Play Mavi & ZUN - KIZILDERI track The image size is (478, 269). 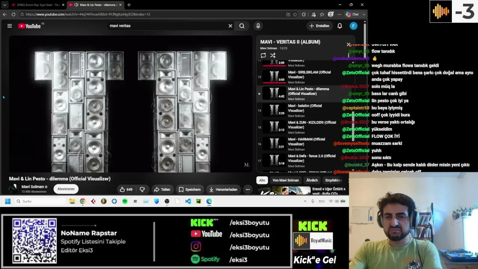tap(304, 127)
